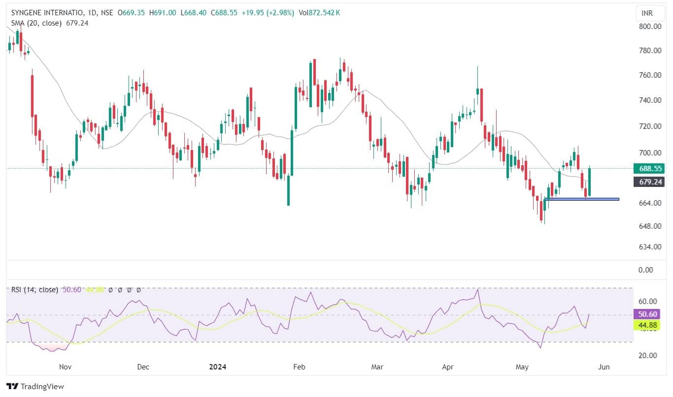Click the 664.00 price axis label
673x397 pixels.
click(x=650, y=203)
